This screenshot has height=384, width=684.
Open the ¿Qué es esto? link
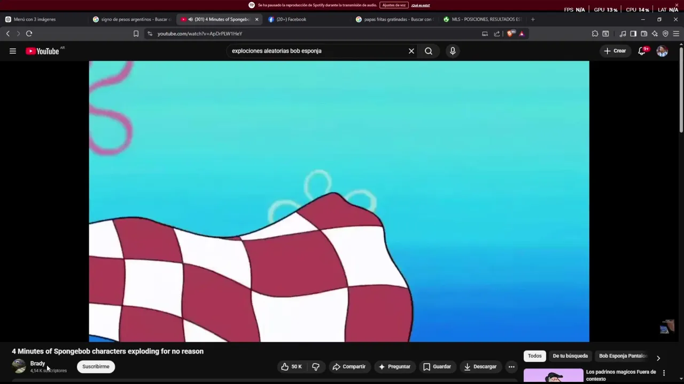coord(421,5)
